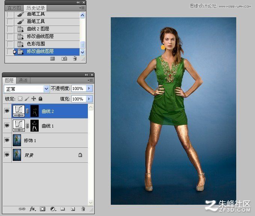This screenshot has width=255, height=216.
Task: Select 曲线 1 layer name
Action: tap(48, 126)
